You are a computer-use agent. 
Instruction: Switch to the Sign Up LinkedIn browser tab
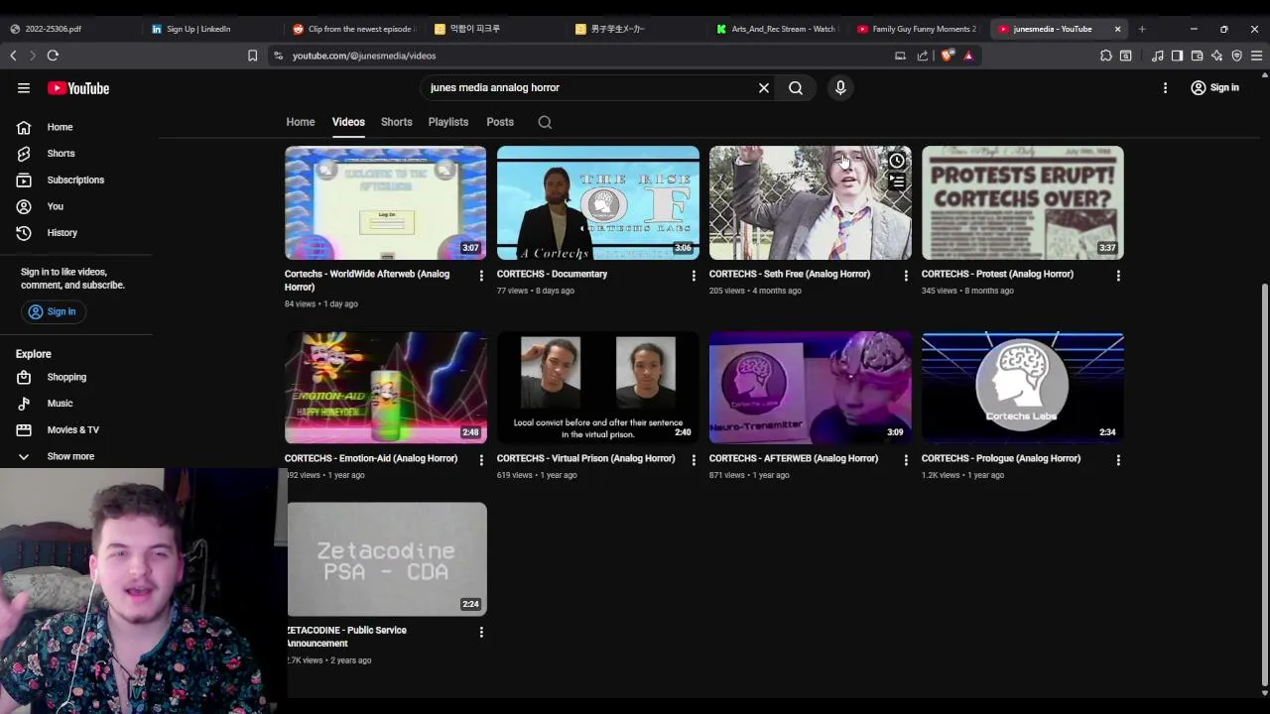[208, 29]
